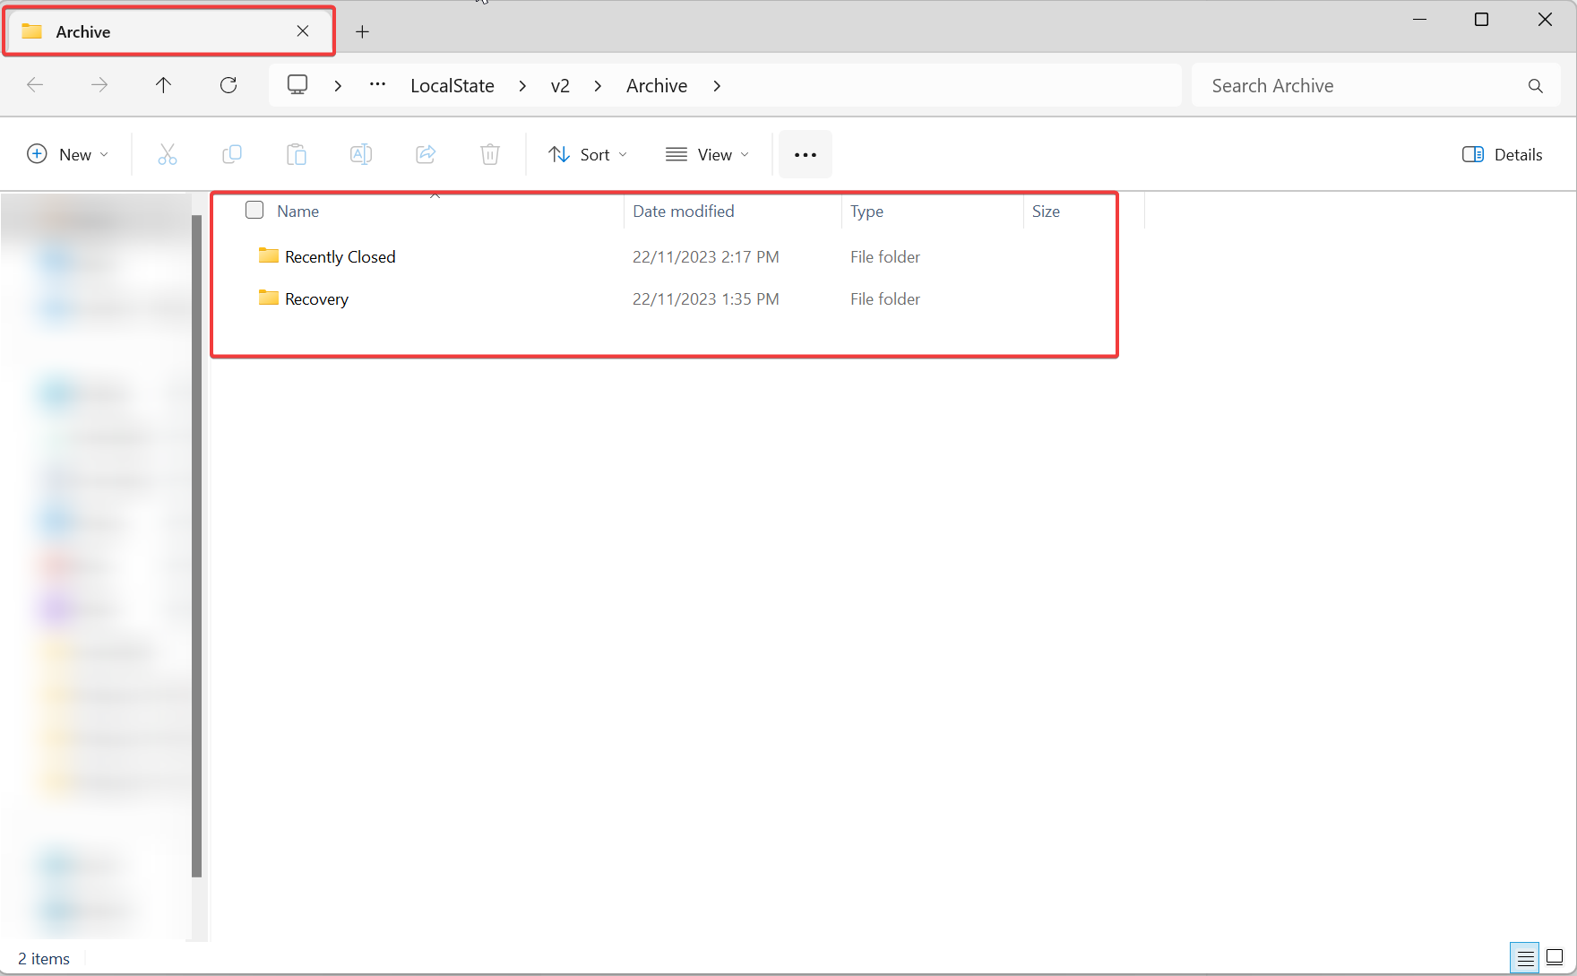1577x976 pixels.
Task: Click the navigation pane scrollbar
Action: pos(196,547)
